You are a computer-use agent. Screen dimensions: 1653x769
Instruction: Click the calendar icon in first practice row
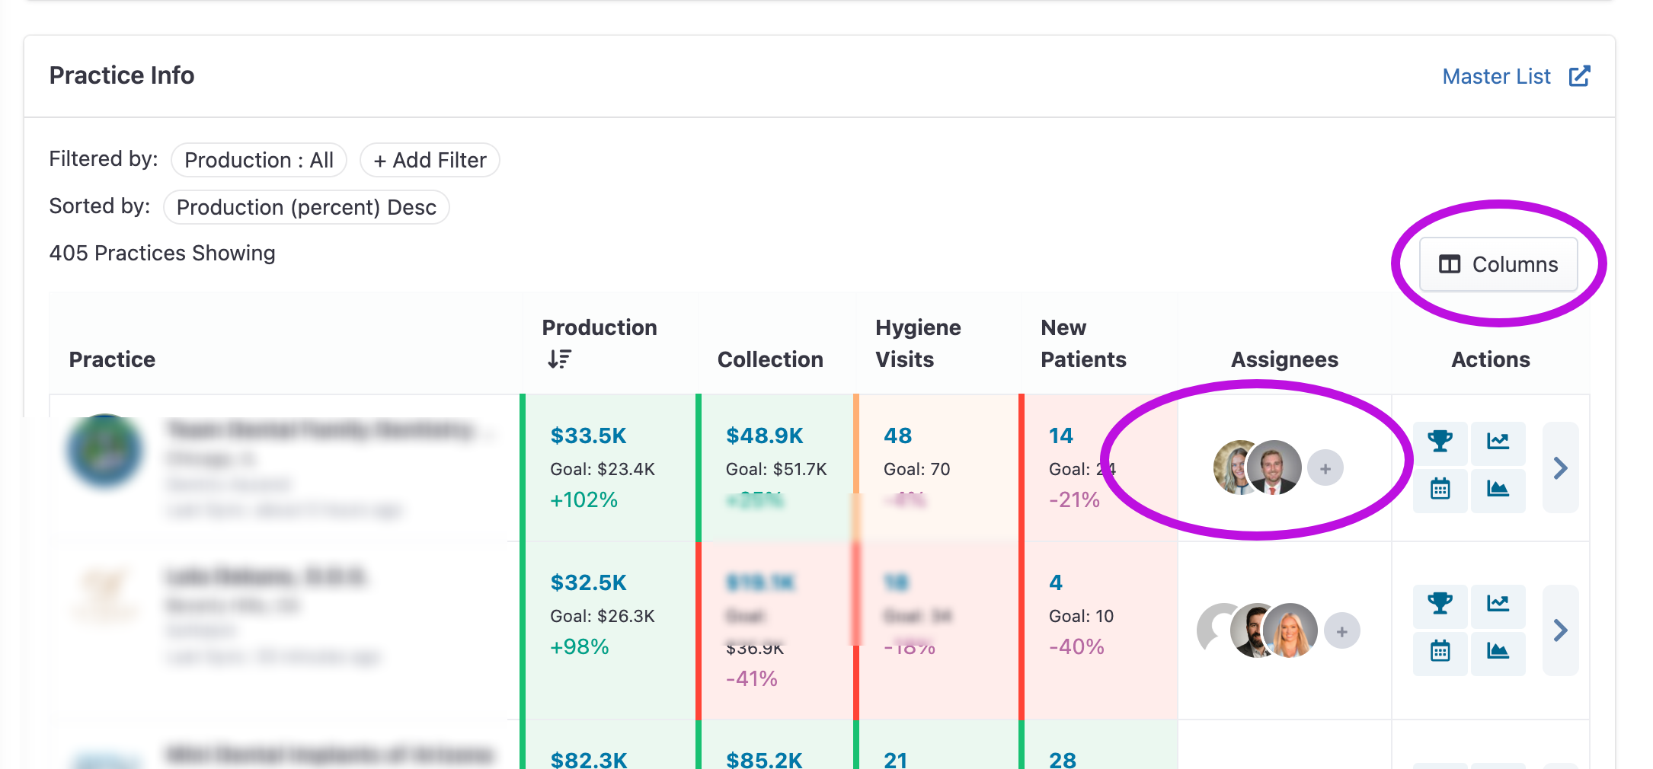pos(1440,490)
